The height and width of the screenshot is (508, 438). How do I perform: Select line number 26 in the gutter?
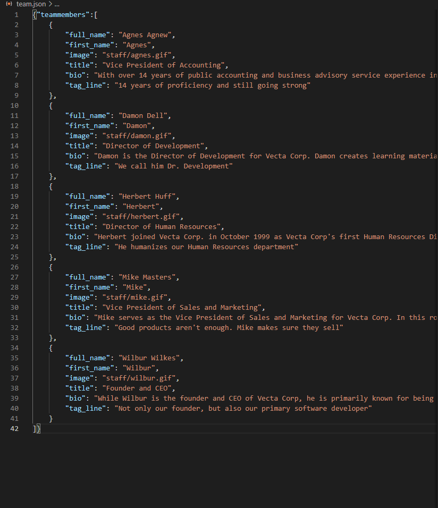(x=14, y=267)
